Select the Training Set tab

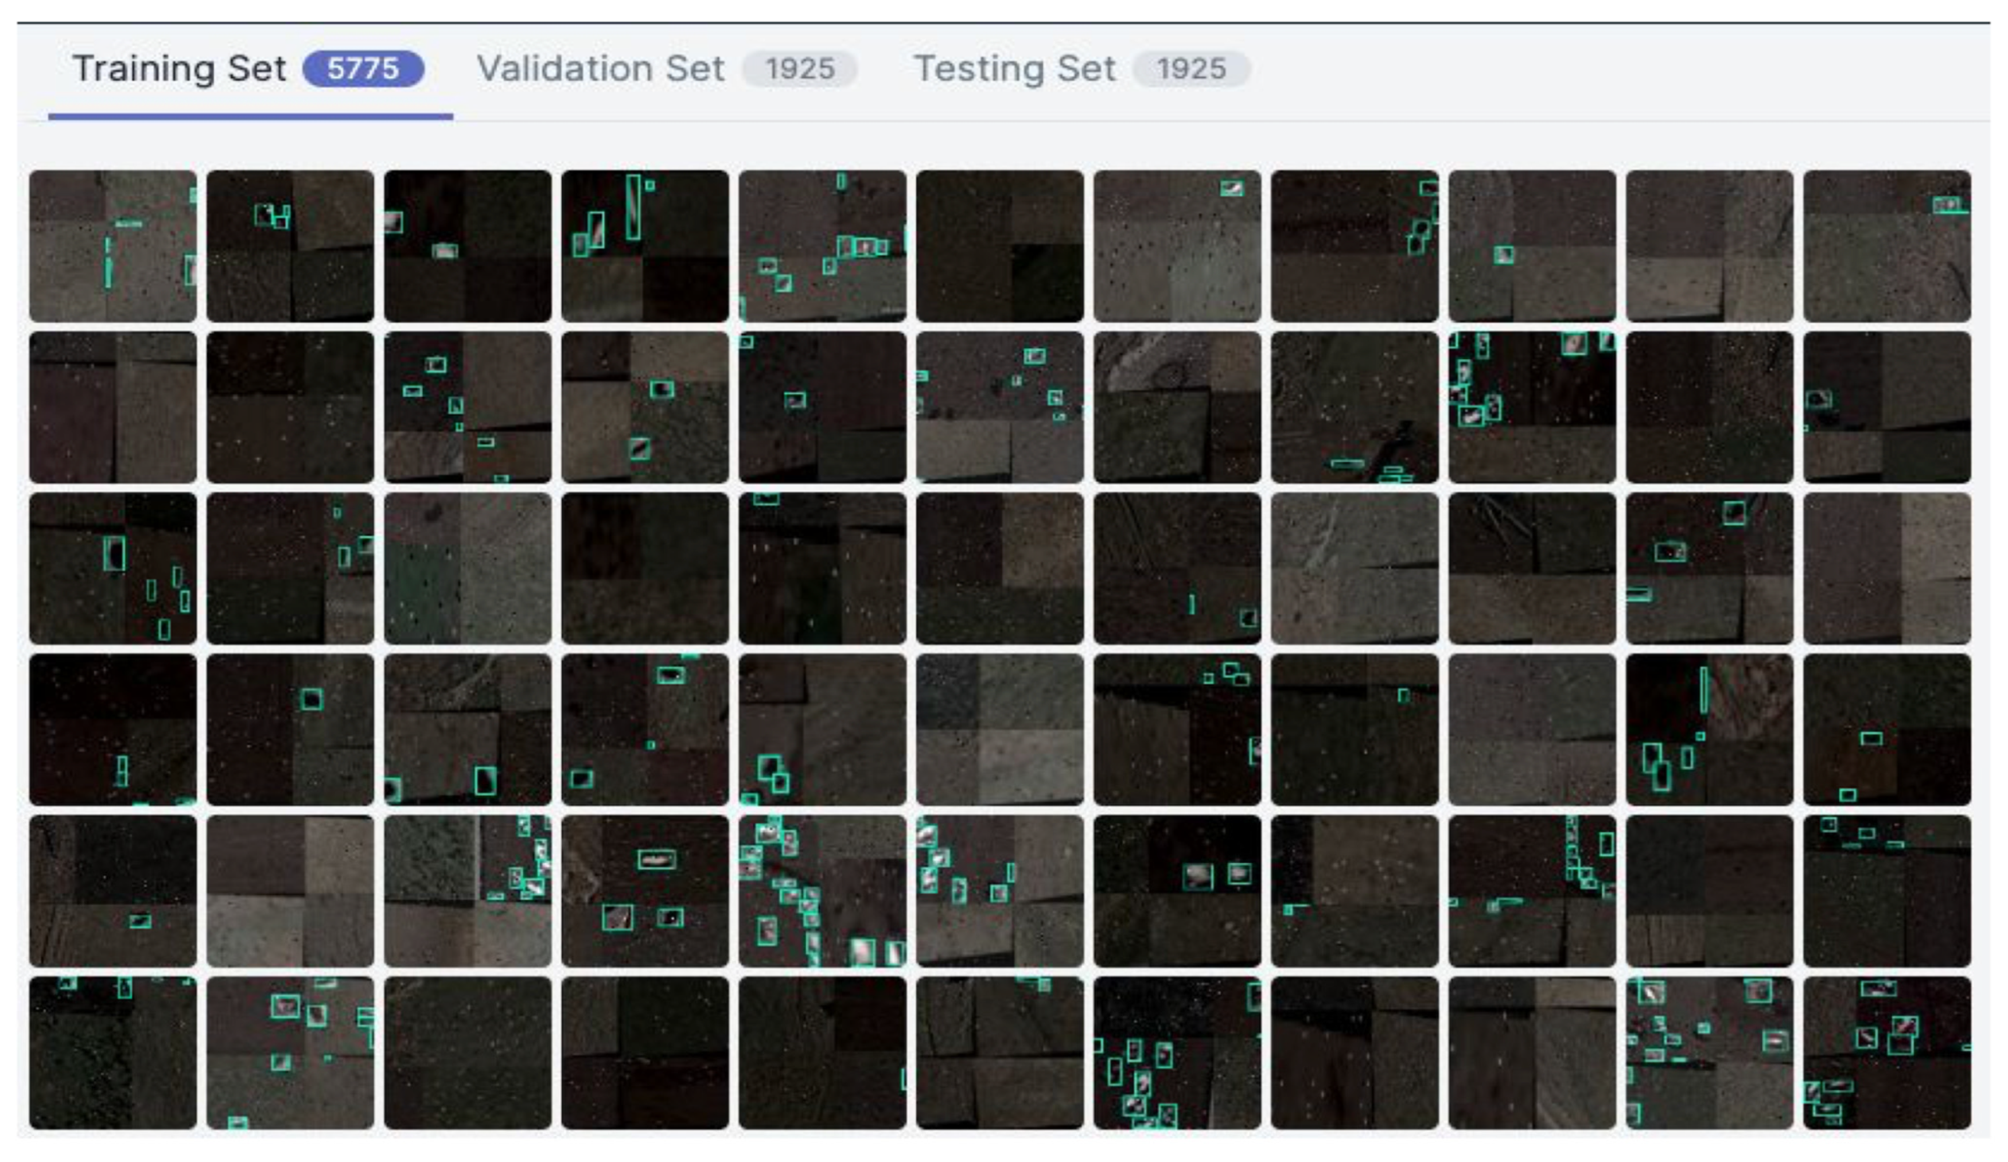(x=179, y=68)
